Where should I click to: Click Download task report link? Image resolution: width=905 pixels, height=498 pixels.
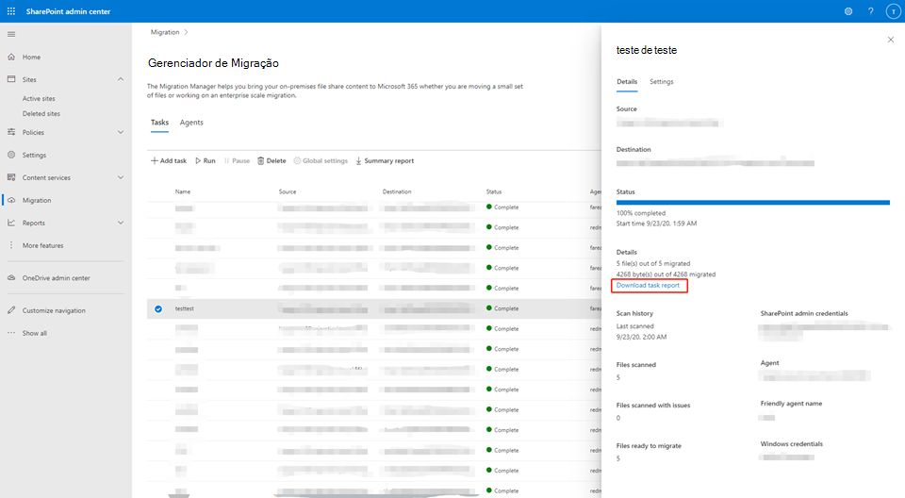pyautogui.click(x=648, y=285)
